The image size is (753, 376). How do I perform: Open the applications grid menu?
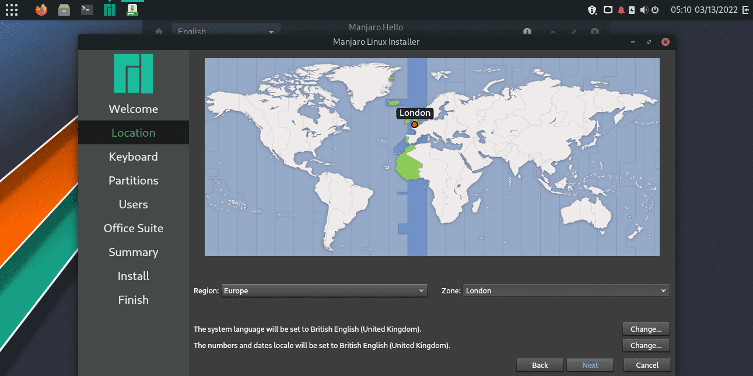click(11, 9)
